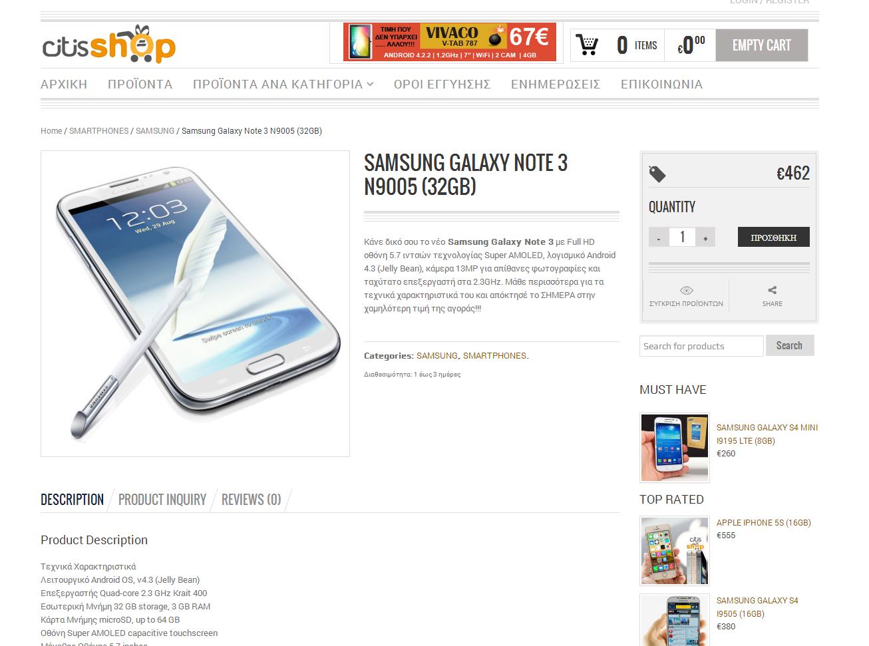Click the share icon
869x646 pixels.
pos(772,290)
